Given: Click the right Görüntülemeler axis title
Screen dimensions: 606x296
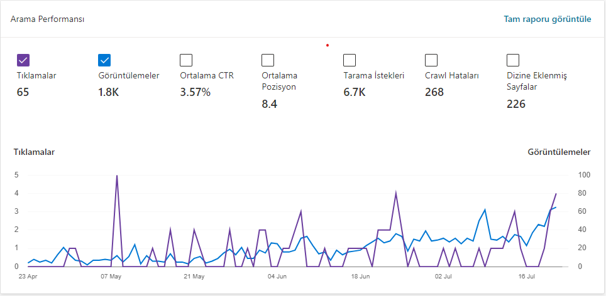Looking at the screenshot, I should click(559, 152).
